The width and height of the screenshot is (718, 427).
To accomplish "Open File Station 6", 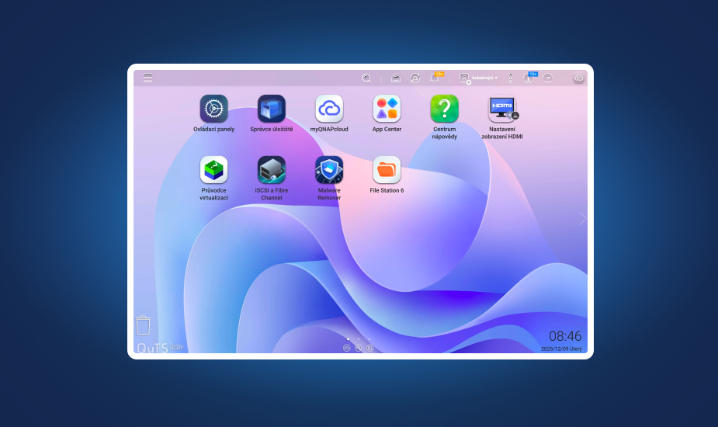I will click(x=387, y=170).
